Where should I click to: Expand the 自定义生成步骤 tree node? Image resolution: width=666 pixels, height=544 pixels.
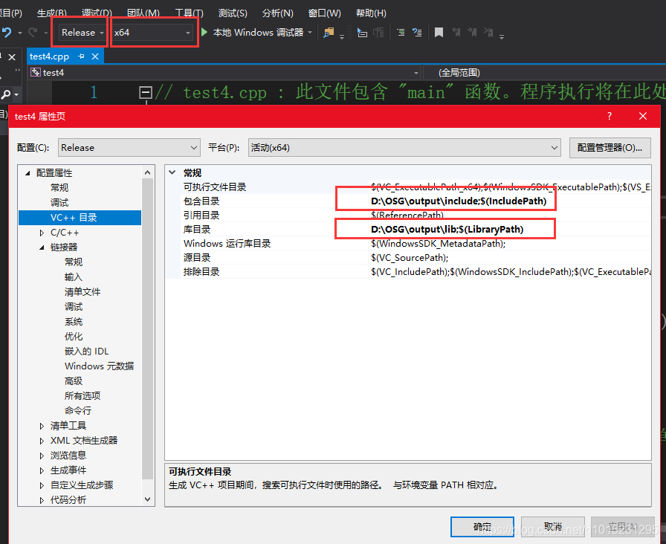42,485
